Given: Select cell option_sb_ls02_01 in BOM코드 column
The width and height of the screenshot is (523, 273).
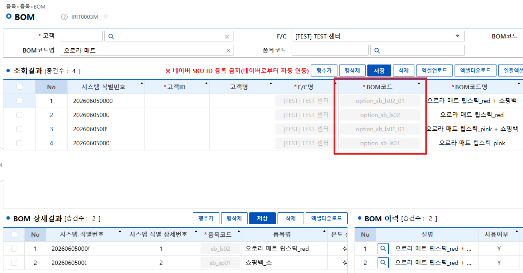Looking at the screenshot, I should click(x=380, y=101).
